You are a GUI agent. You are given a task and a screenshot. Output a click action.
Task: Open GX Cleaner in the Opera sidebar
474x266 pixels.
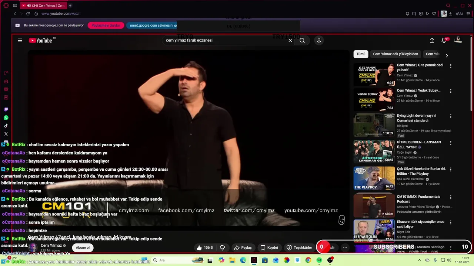coord(6,81)
